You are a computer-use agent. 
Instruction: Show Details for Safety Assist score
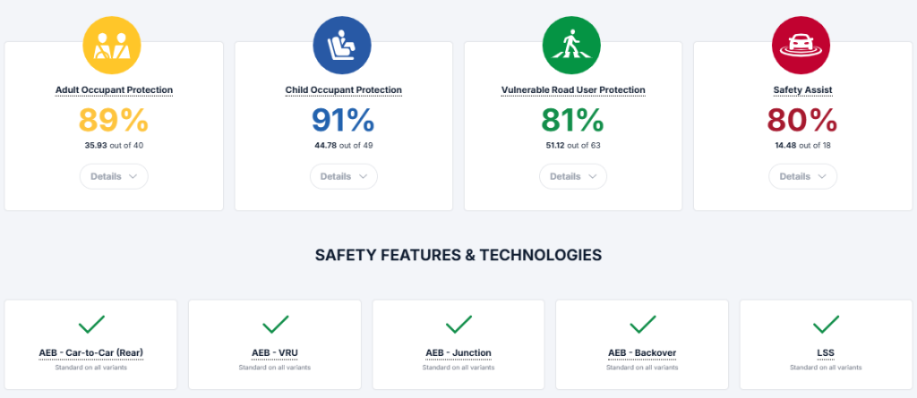click(802, 176)
